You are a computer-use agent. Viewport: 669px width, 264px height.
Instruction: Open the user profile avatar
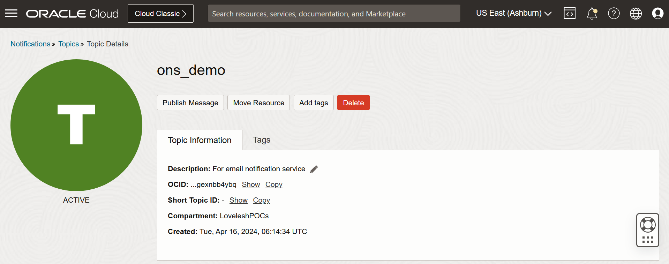coord(658,14)
